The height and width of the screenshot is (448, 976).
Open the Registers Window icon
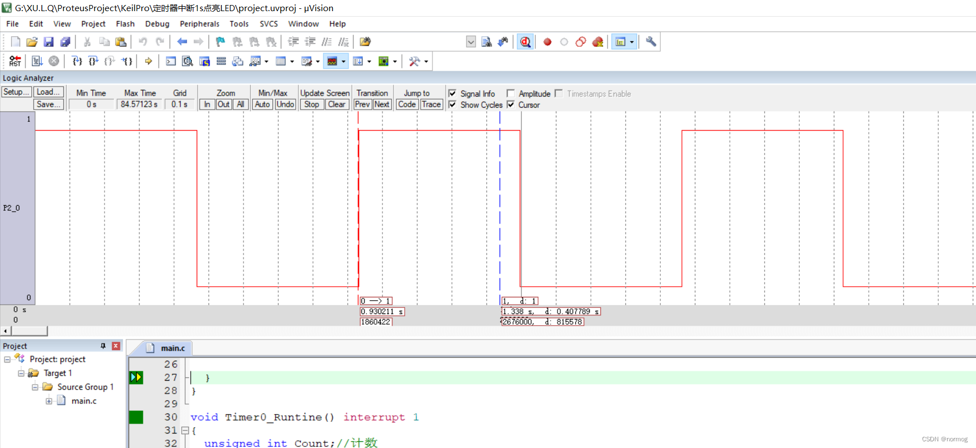(x=221, y=61)
